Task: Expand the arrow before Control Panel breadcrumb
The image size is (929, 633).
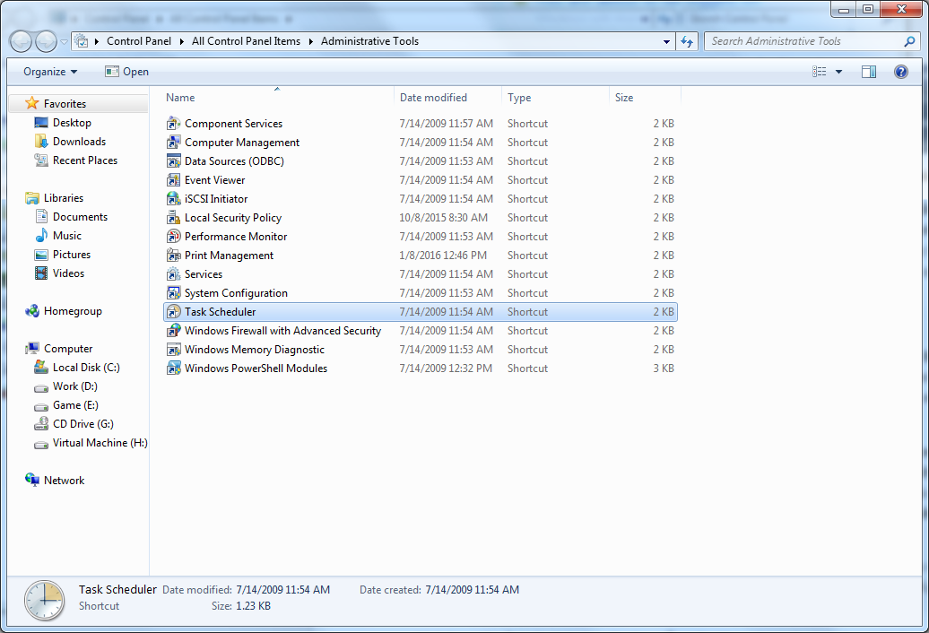Action: tap(97, 41)
